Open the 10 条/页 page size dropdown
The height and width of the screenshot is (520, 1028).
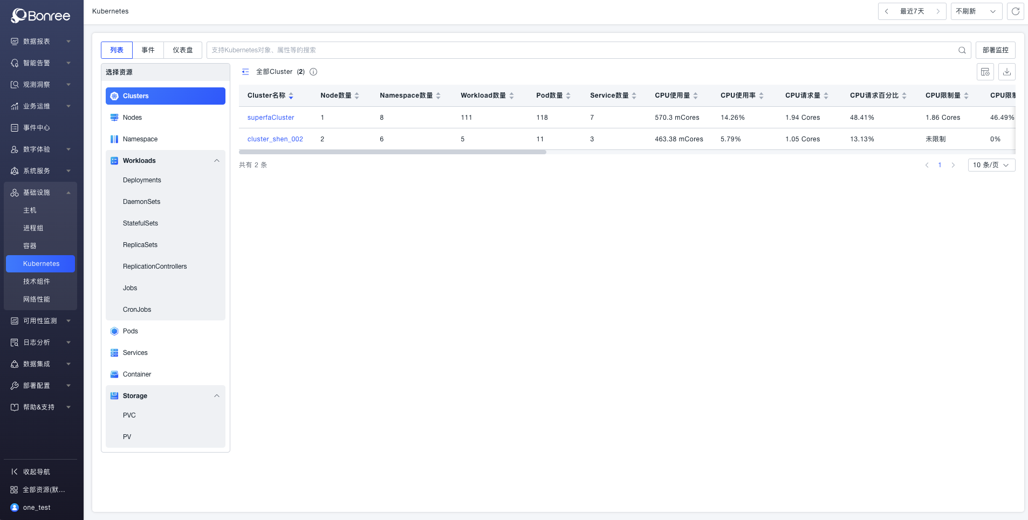pyautogui.click(x=991, y=165)
